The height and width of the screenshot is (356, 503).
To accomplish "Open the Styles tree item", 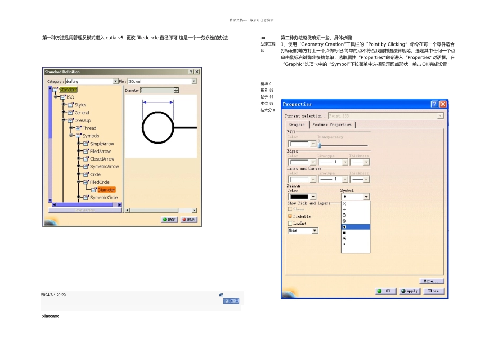I will pos(80,105).
